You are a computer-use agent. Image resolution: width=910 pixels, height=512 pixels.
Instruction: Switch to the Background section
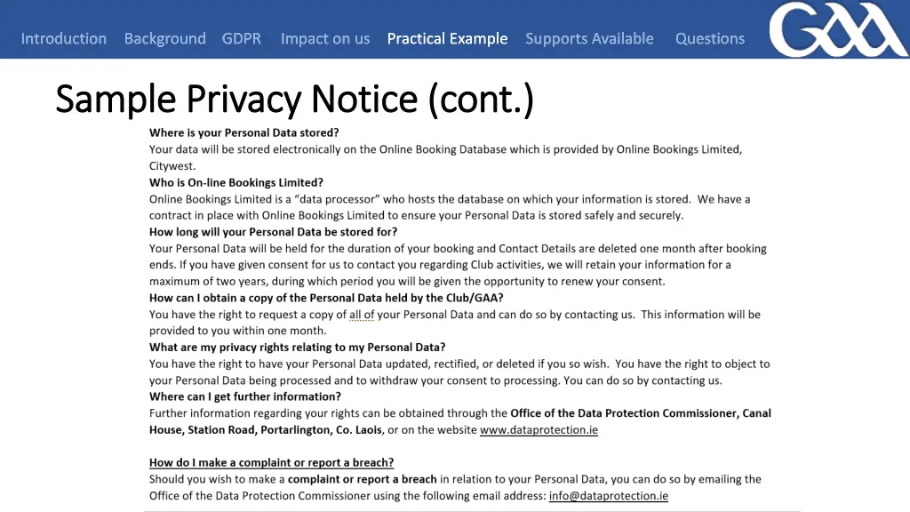(x=164, y=38)
